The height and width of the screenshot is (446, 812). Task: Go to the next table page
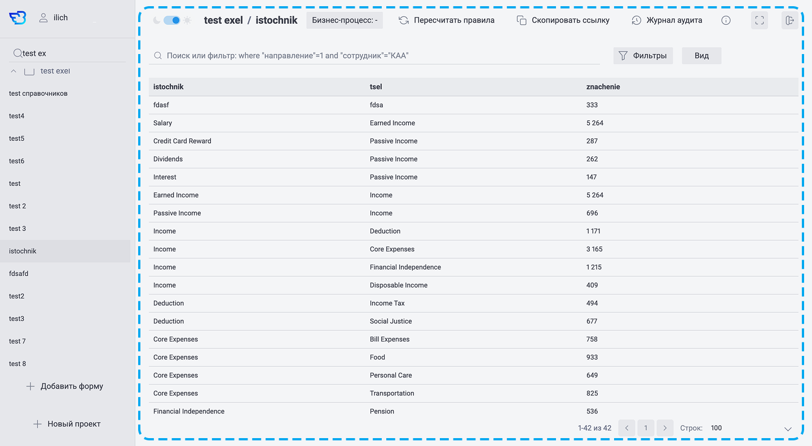coord(665,428)
